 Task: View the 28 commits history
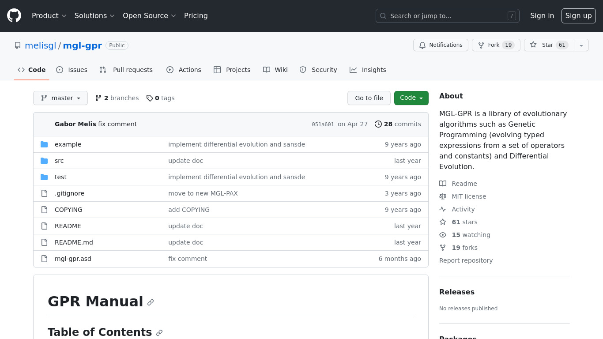pos(398,124)
